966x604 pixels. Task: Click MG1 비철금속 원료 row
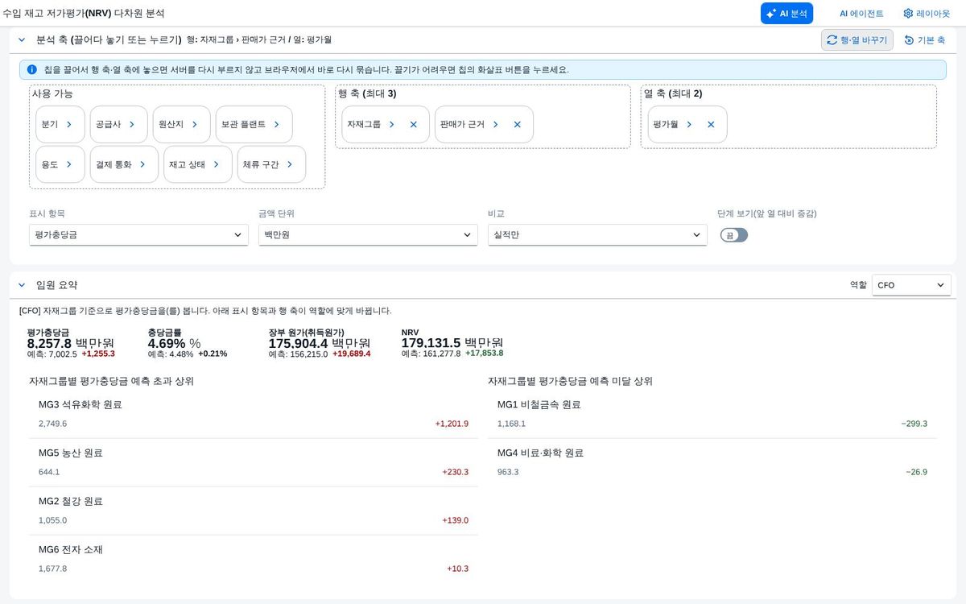tap(712, 414)
